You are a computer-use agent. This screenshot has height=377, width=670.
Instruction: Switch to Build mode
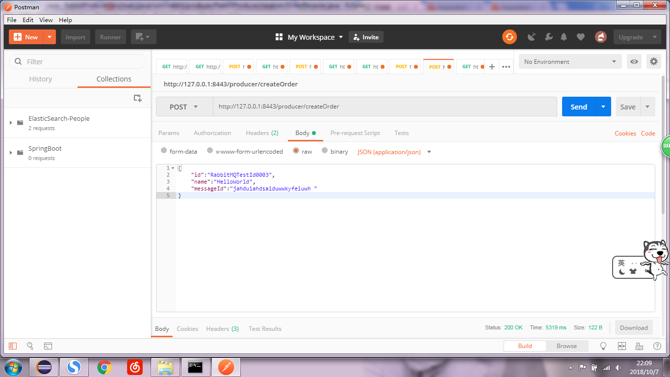525,346
